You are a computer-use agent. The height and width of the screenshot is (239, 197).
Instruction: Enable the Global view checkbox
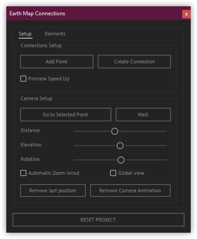[113, 173]
